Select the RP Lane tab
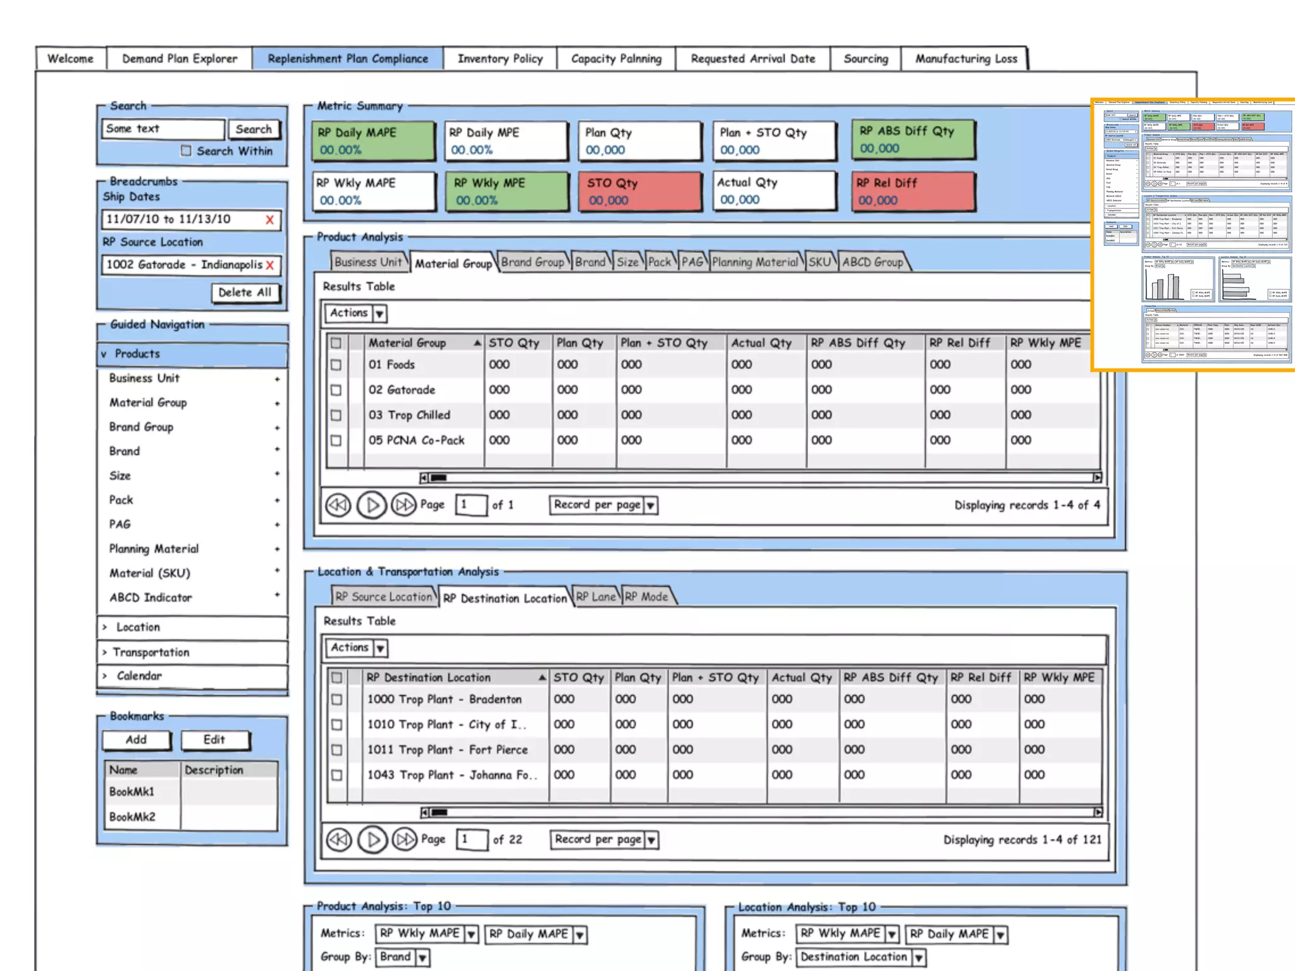The width and height of the screenshot is (1295, 971). tap(596, 597)
